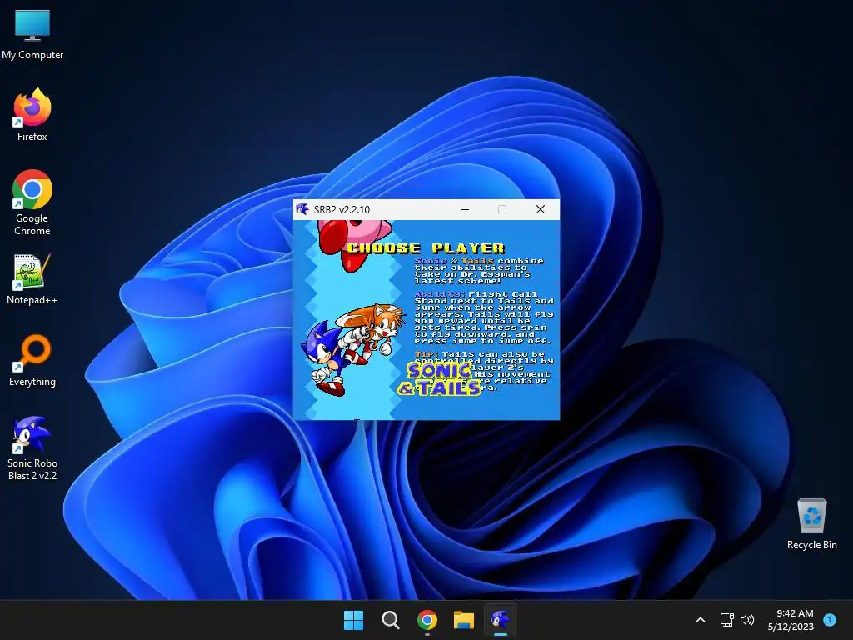Viewport: 853px width, 640px height.
Task: Click the Everything search desktop shortcut
Action: pos(32,360)
